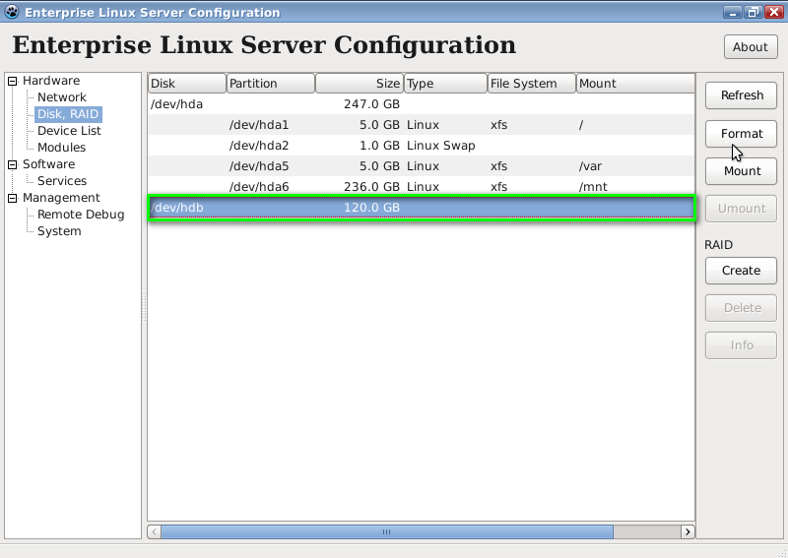This screenshot has height=558, width=788.
Task: Select Disk, RAID tree item
Action: click(x=68, y=114)
